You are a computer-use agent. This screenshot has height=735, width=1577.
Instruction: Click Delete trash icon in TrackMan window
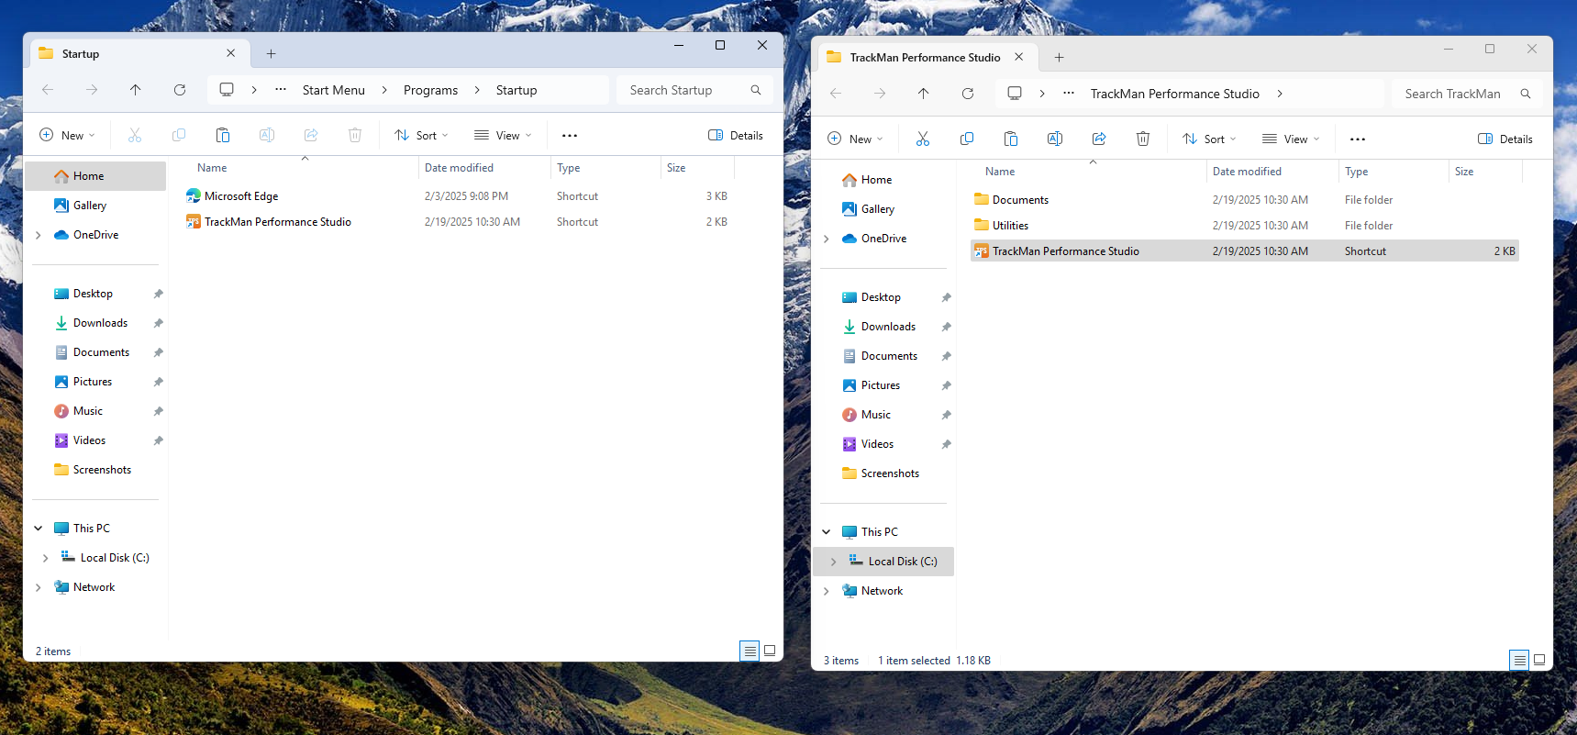(1143, 139)
